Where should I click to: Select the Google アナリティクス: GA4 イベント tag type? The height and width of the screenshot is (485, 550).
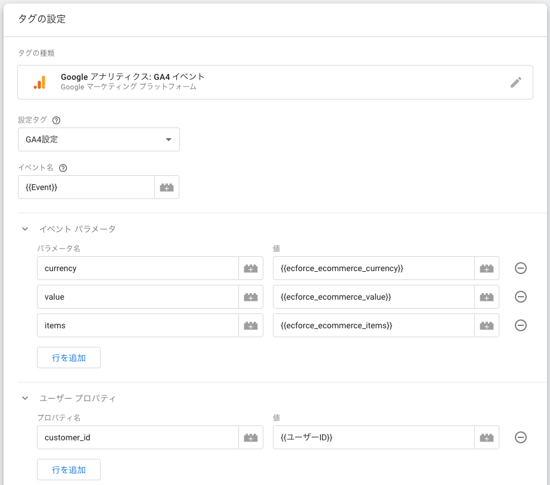[x=275, y=82]
